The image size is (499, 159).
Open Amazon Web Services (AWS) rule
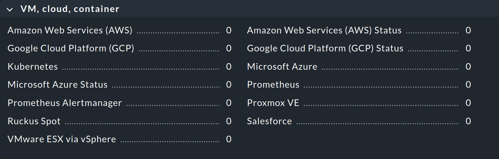point(70,30)
